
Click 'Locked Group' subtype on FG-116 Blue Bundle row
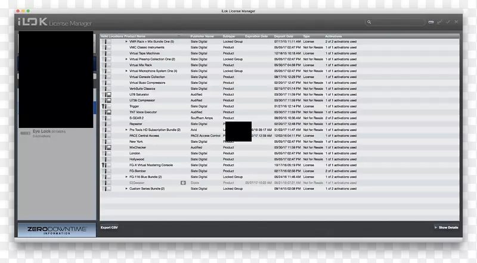click(233, 177)
